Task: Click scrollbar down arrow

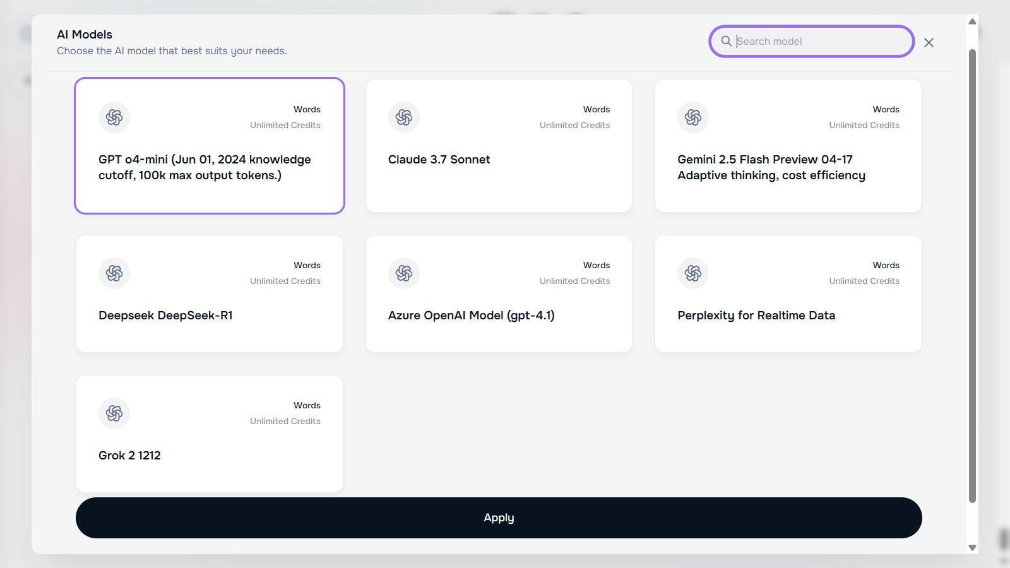Action: [972, 548]
